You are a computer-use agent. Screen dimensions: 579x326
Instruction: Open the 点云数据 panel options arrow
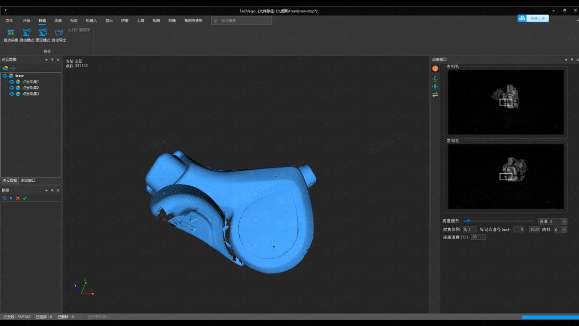tap(46, 60)
